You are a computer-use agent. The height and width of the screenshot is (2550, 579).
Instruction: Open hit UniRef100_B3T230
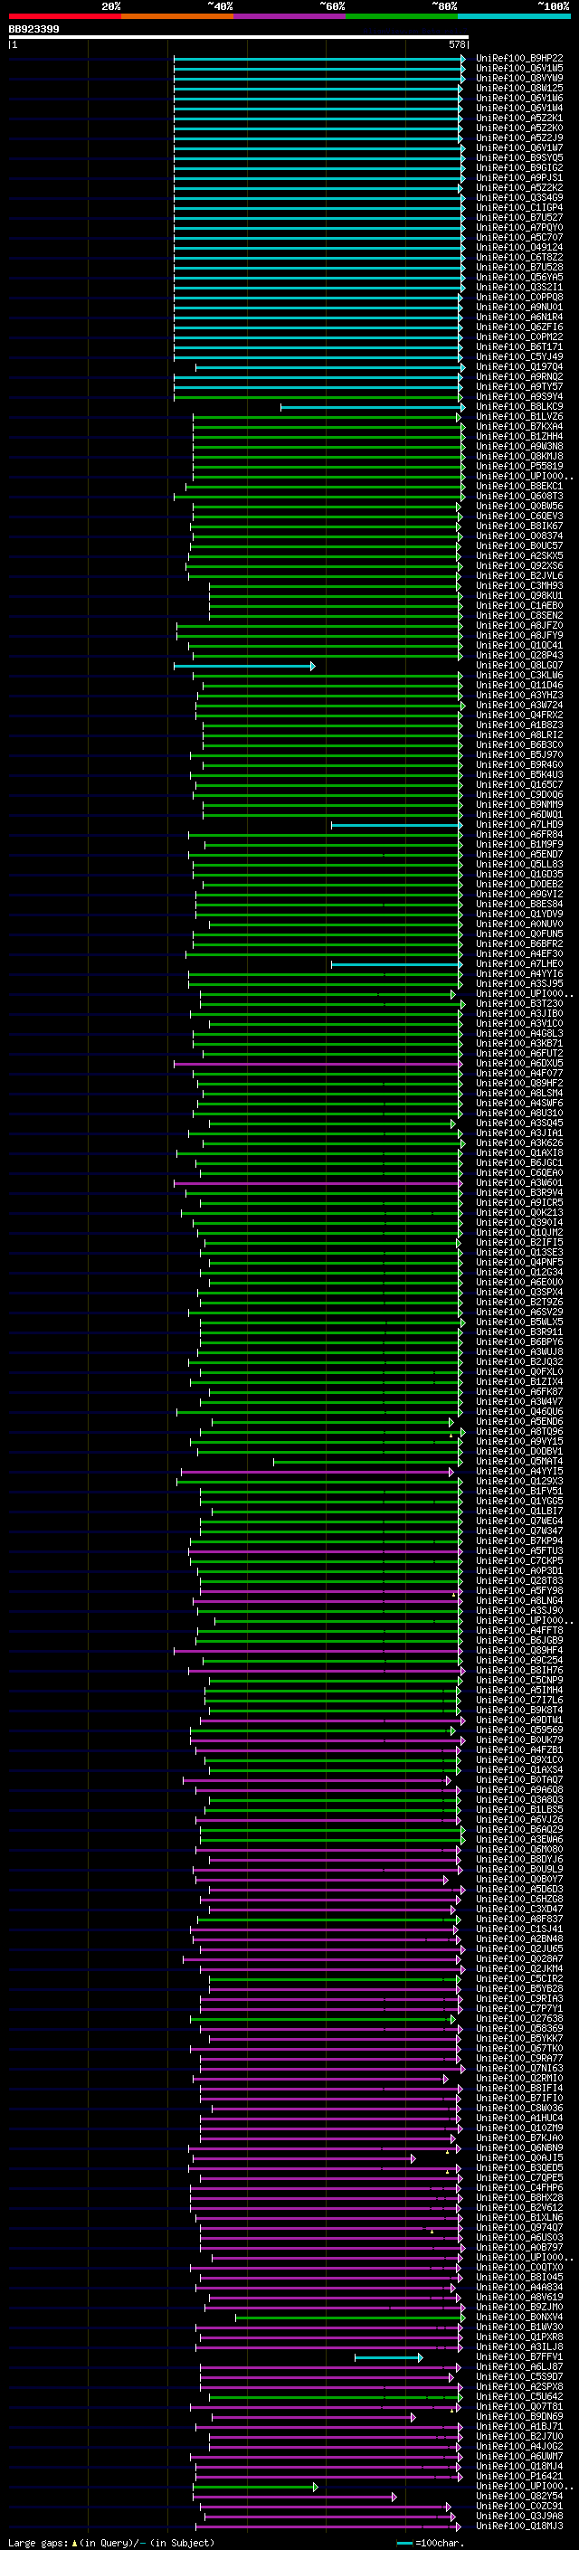pos(519,1004)
